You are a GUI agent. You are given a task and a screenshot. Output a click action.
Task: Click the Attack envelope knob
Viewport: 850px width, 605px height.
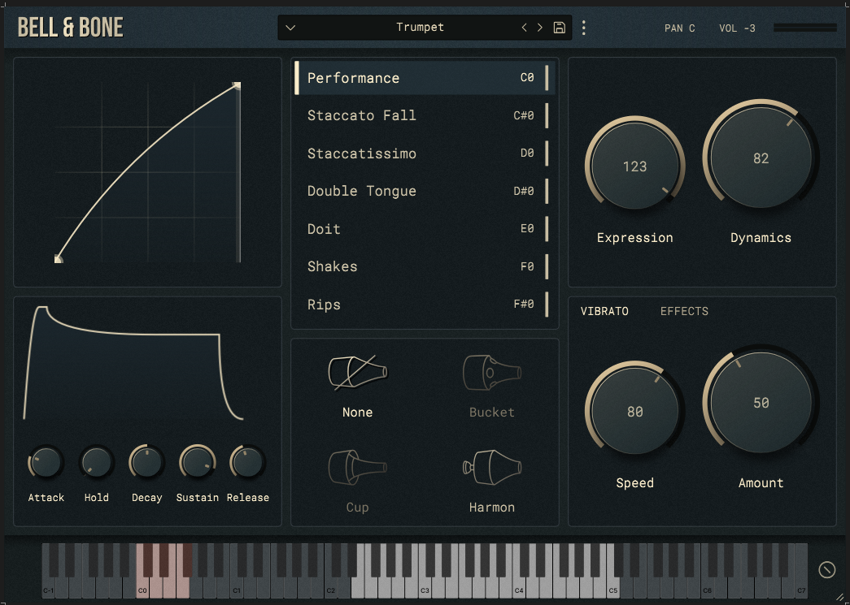pos(46,463)
